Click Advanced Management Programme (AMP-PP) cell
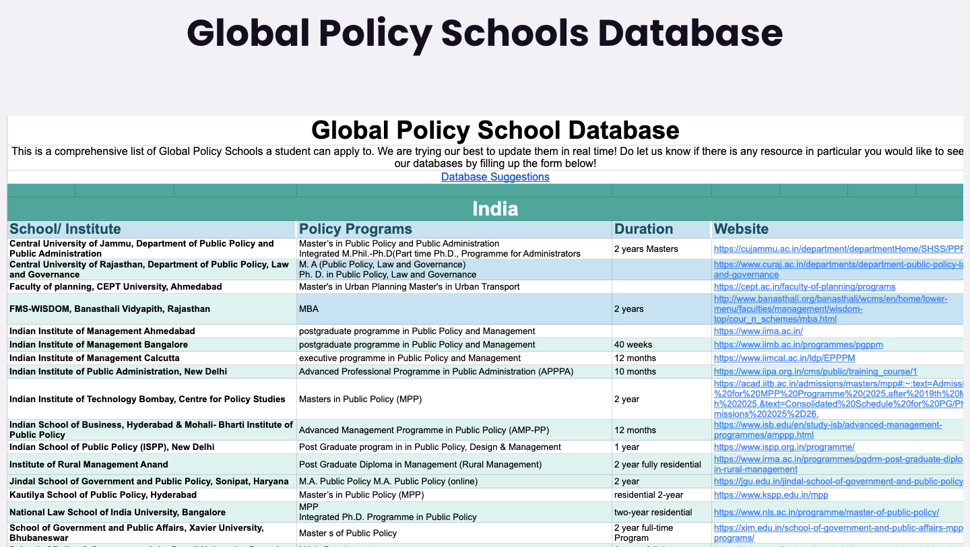 454,430
